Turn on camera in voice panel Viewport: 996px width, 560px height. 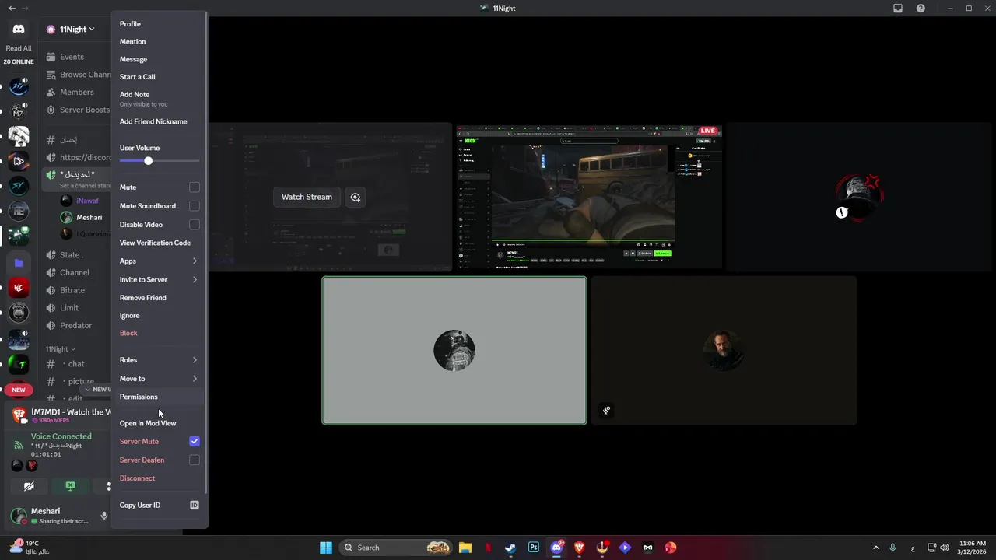[x=29, y=486]
